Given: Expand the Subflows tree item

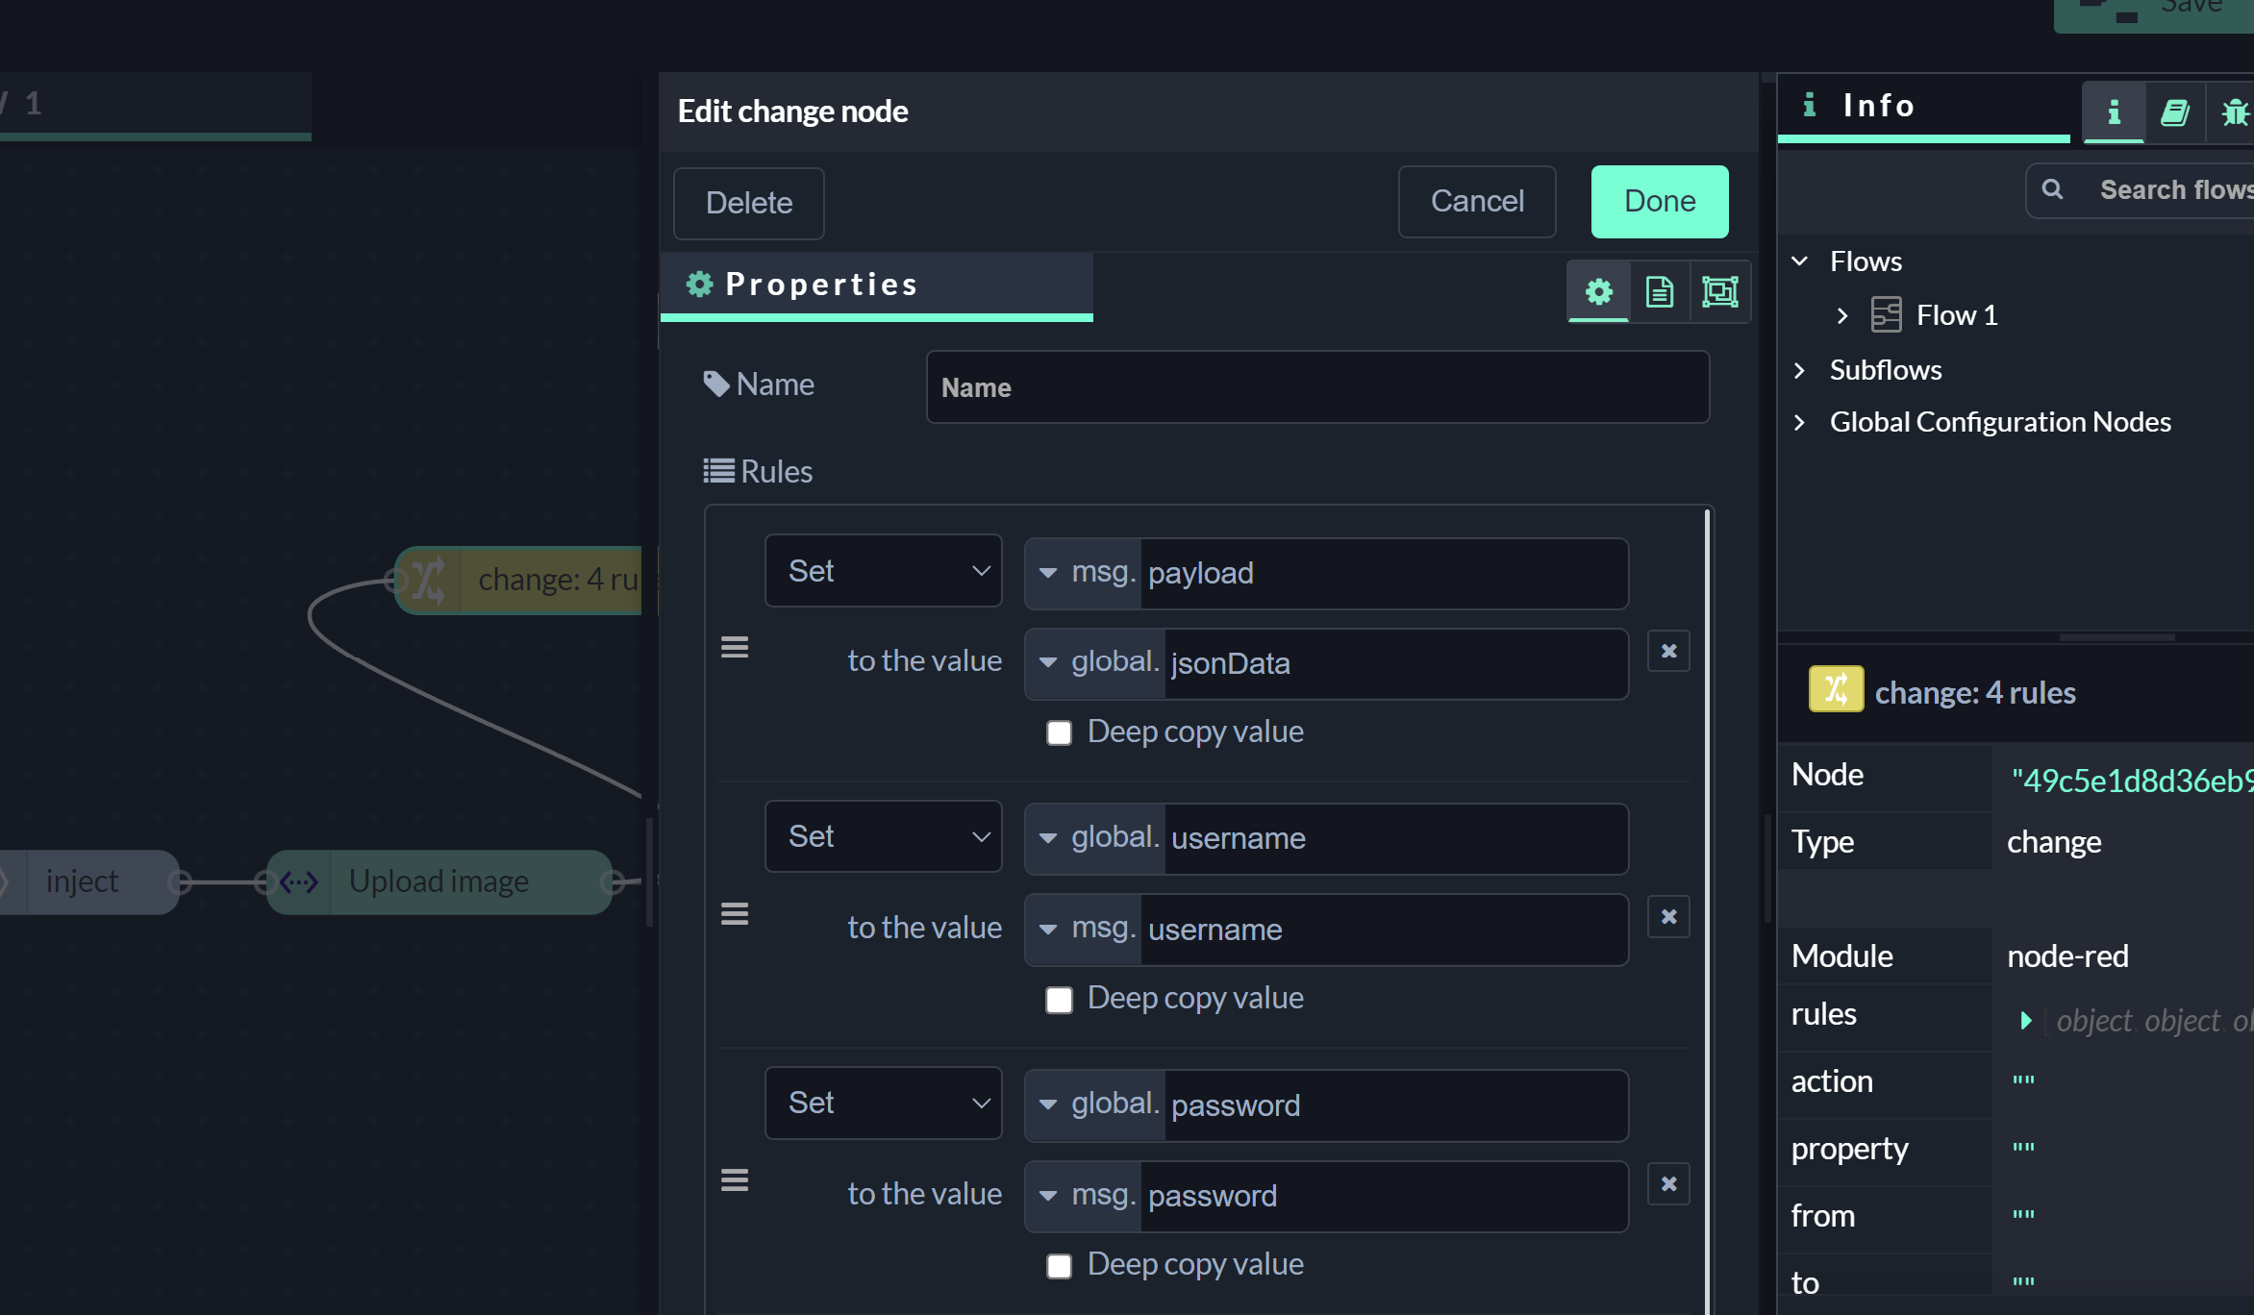Looking at the screenshot, I should (1800, 370).
